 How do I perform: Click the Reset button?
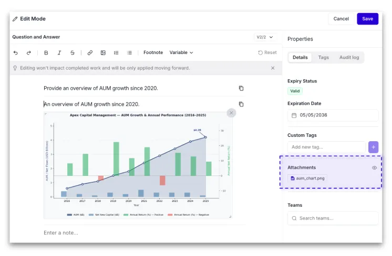click(x=267, y=52)
